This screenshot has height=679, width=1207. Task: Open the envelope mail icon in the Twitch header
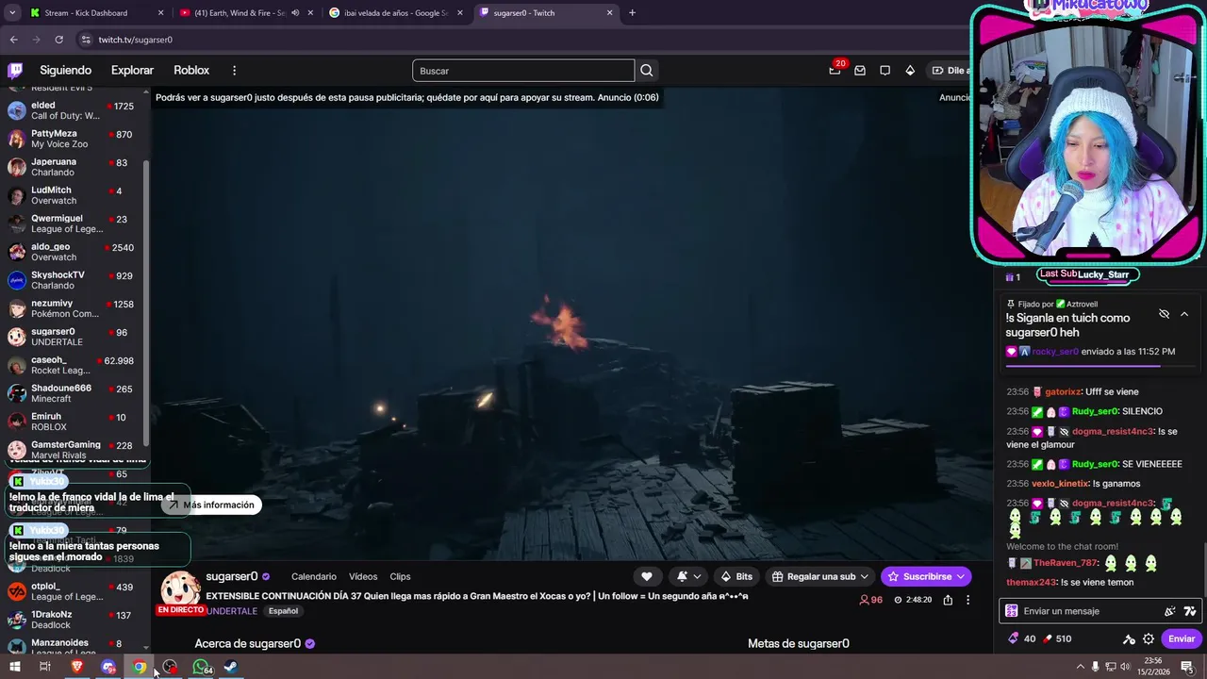(860, 71)
